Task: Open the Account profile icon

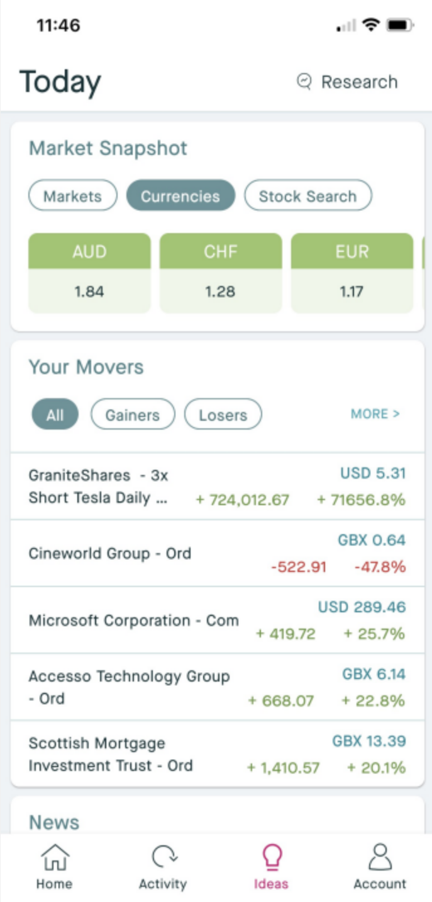Action: click(x=380, y=858)
